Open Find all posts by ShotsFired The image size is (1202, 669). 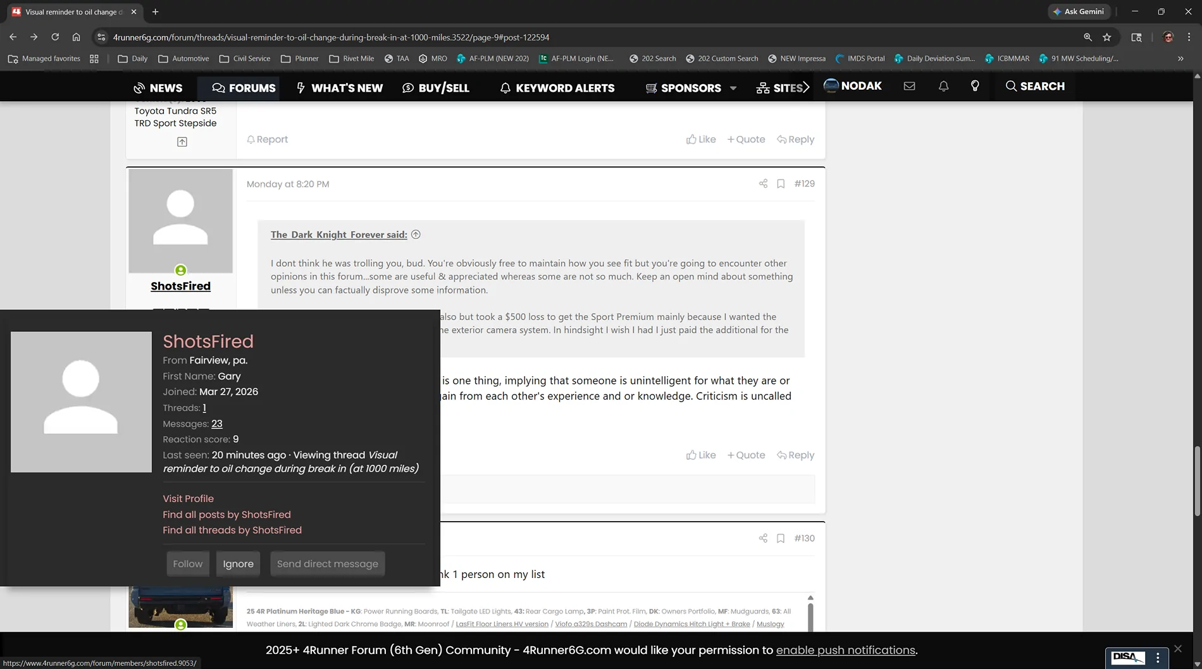coord(226,515)
